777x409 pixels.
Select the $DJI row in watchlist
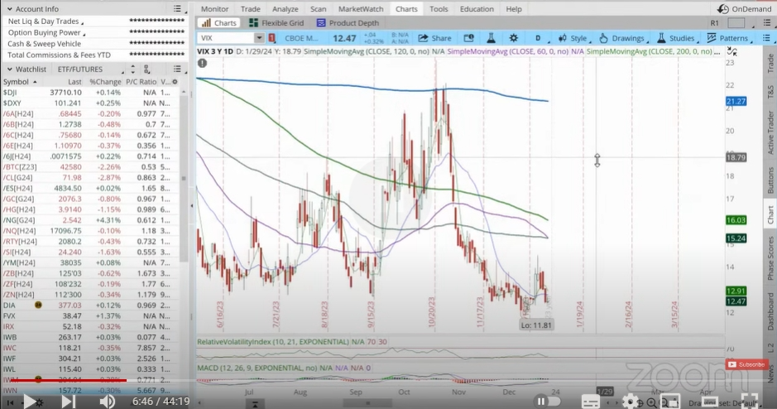[x=90, y=92]
